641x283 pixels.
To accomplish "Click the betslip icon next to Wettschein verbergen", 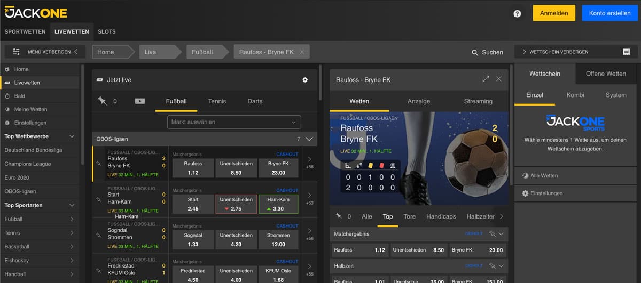I will 626,52.
